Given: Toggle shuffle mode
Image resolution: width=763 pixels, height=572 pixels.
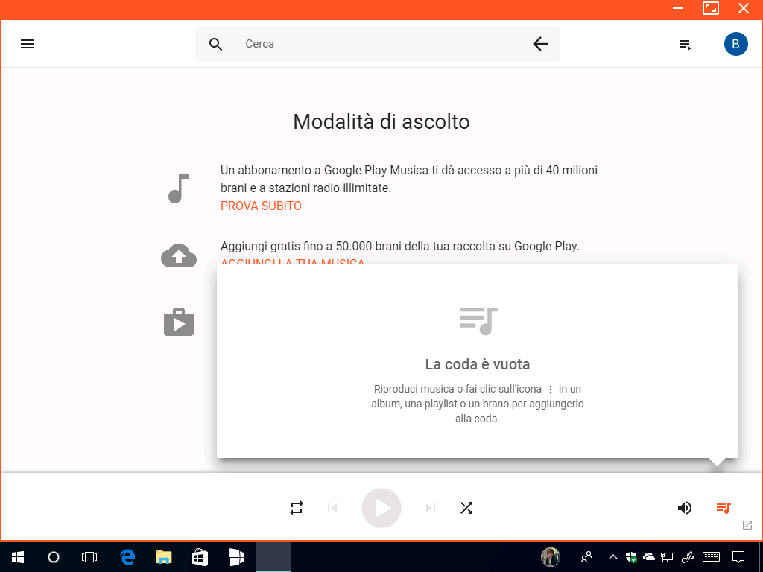Looking at the screenshot, I should point(466,508).
